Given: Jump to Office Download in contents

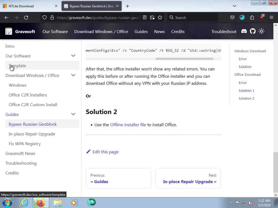Looking at the screenshot, I should point(248,74).
